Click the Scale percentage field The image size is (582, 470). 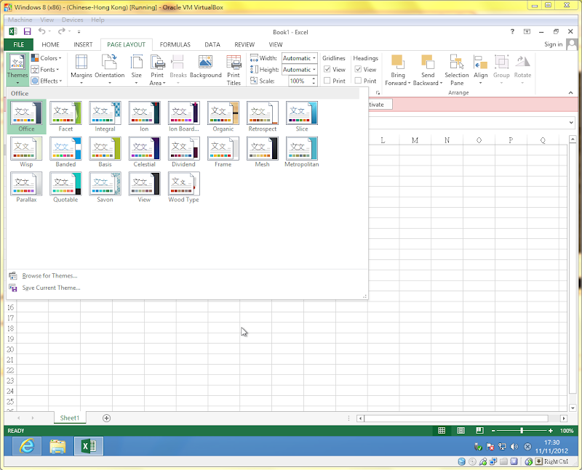(300, 81)
